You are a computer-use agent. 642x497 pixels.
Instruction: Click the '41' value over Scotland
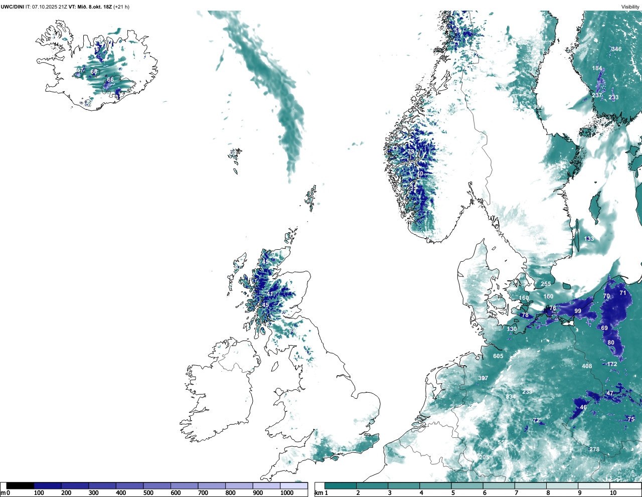270,294
